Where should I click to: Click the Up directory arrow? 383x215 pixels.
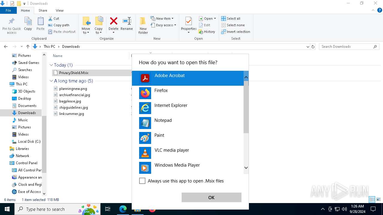click(x=28, y=47)
